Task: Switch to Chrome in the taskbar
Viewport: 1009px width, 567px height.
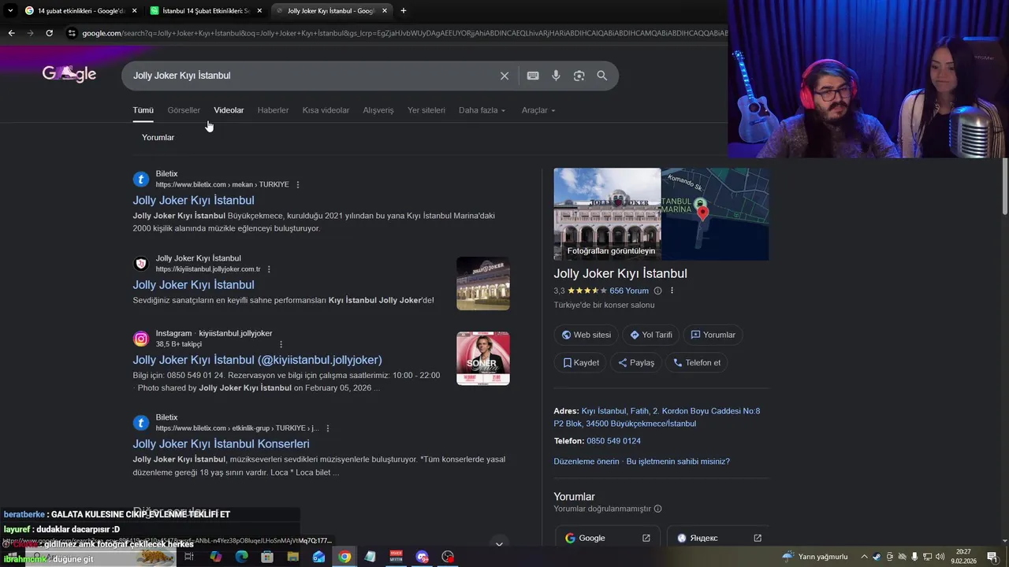Action: pos(344,557)
